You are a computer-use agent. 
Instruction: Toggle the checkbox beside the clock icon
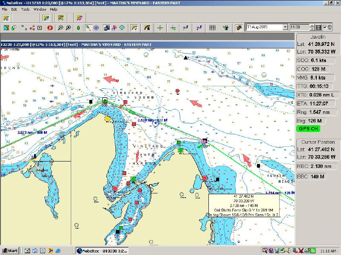(325, 27)
